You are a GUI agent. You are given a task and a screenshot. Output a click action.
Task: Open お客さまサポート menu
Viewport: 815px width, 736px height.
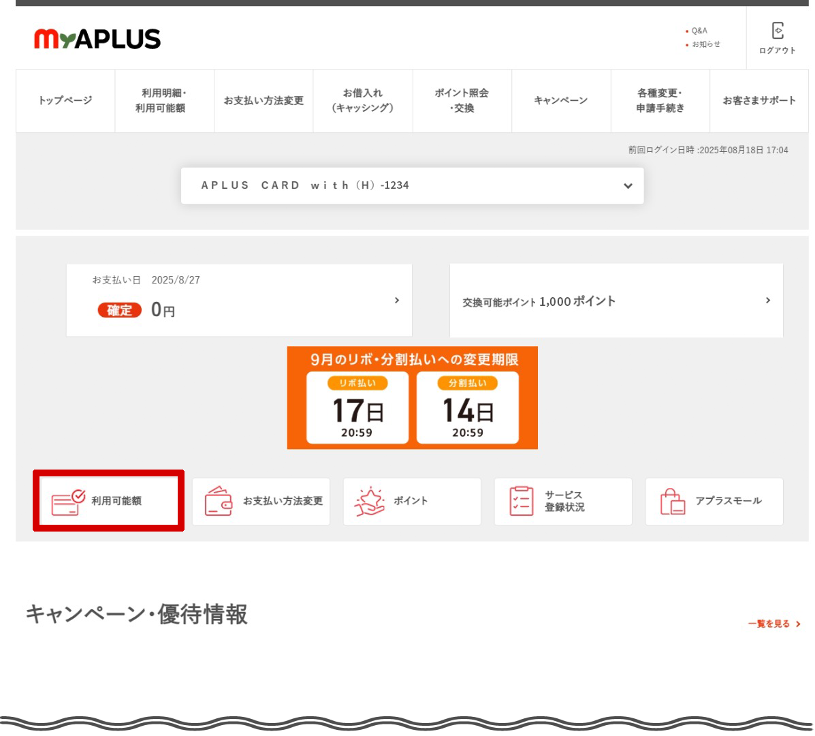[758, 101]
